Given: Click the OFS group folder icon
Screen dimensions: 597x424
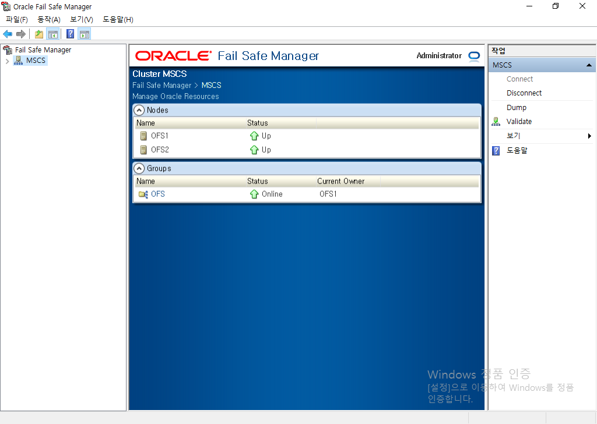Looking at the screenshot, I should [143, 195].
